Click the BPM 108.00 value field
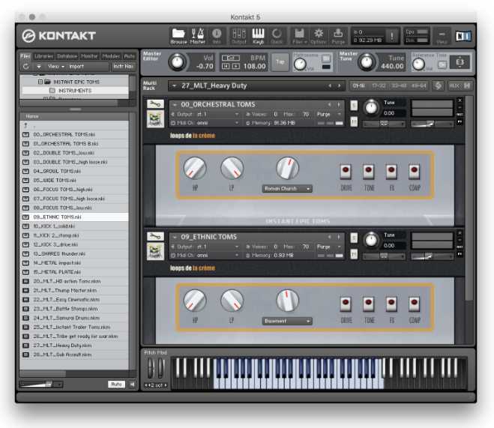Screen dimensions: 494x428 click(x=255, y=66)
